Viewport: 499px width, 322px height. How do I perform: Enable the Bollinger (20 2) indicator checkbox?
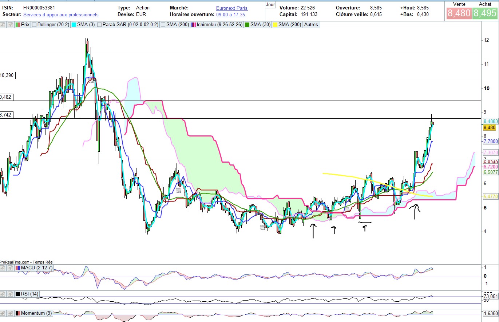coord(34,25)
